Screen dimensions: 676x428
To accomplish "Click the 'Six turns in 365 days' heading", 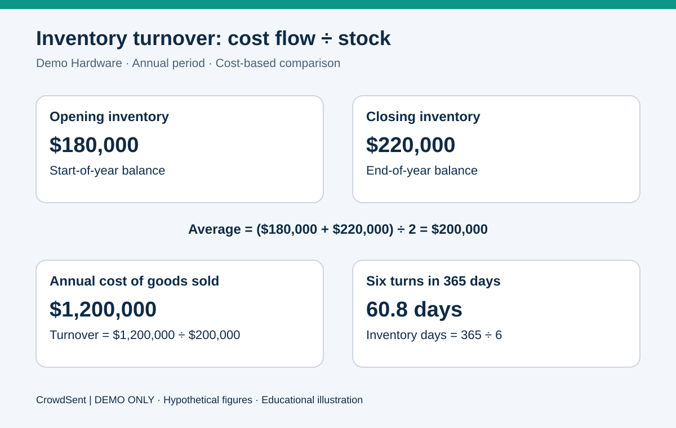I will click(433, 281).
